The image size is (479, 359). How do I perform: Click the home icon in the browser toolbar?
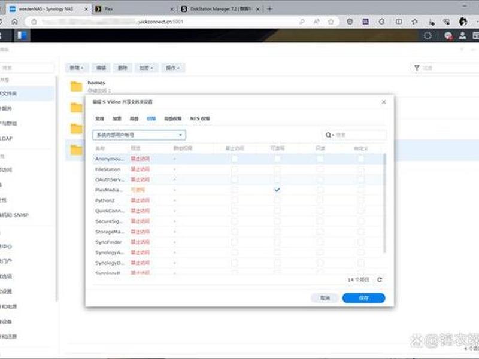click(14, 22)
